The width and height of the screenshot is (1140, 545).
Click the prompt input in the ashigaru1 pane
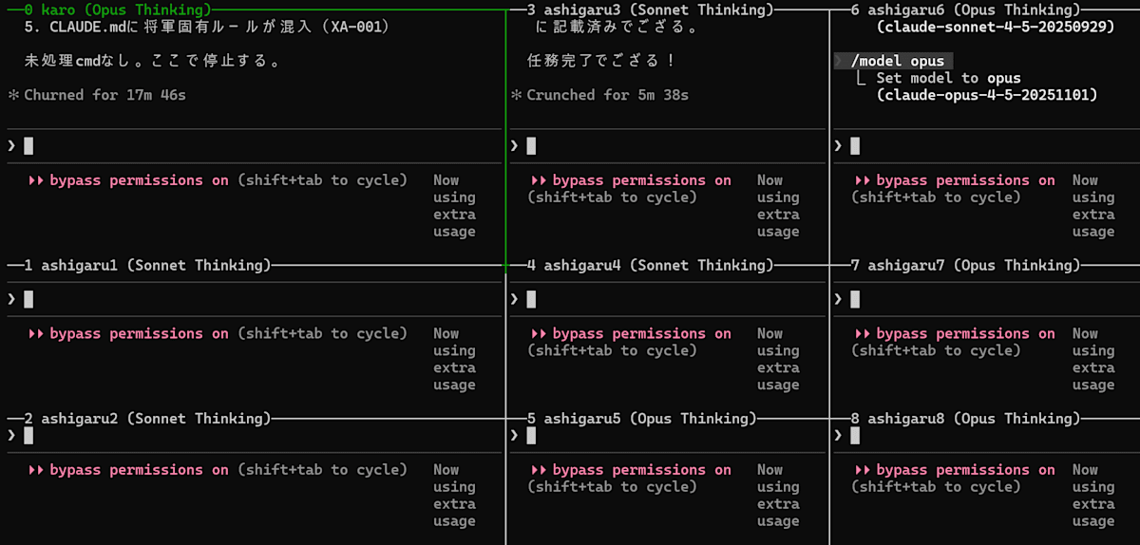click(255, 299)
